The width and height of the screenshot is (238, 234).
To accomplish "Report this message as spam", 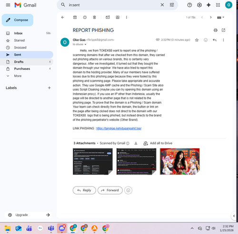I will coord(85,17).
